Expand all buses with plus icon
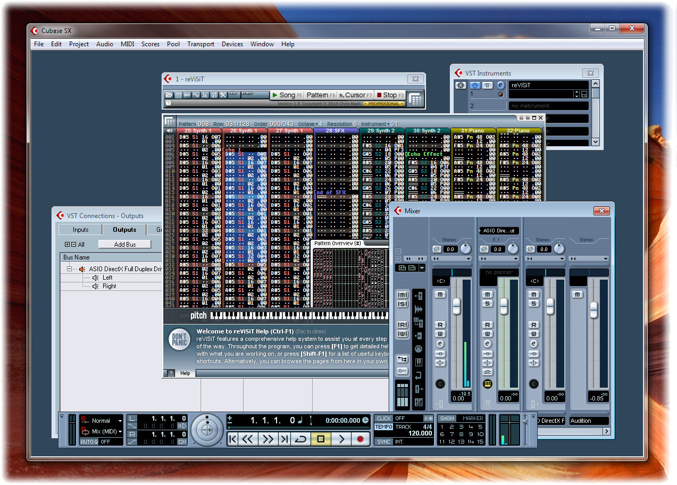The width and height of the screenshot is (677, 485). [x=67, y=245]
